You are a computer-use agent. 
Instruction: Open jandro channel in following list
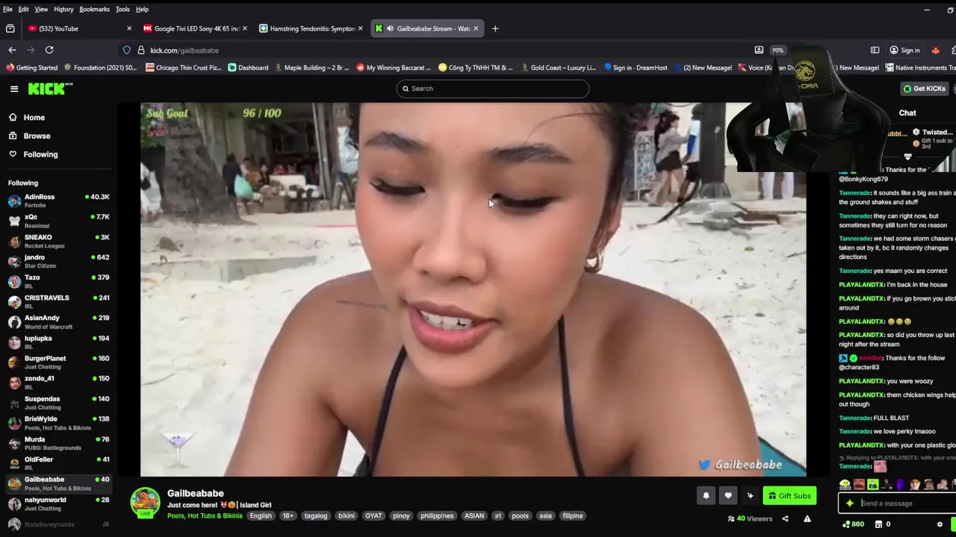(58, 261)
